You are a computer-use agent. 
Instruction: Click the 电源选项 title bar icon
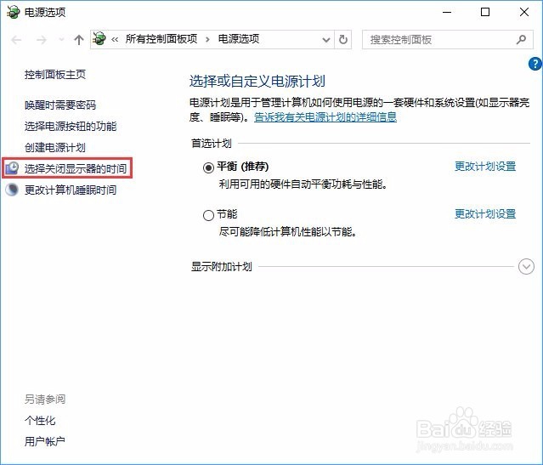click(13, 12)
